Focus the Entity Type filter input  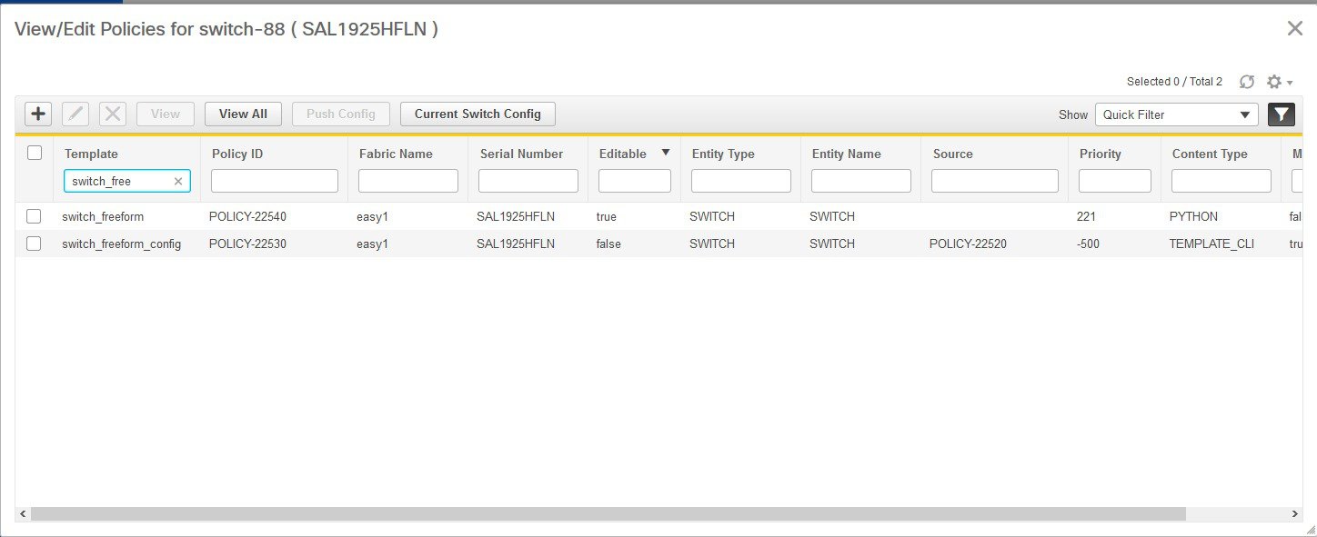(x=741, y=181)
